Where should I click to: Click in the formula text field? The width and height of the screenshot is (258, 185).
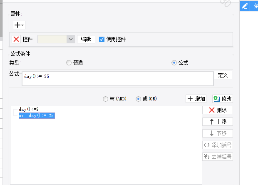118,79
